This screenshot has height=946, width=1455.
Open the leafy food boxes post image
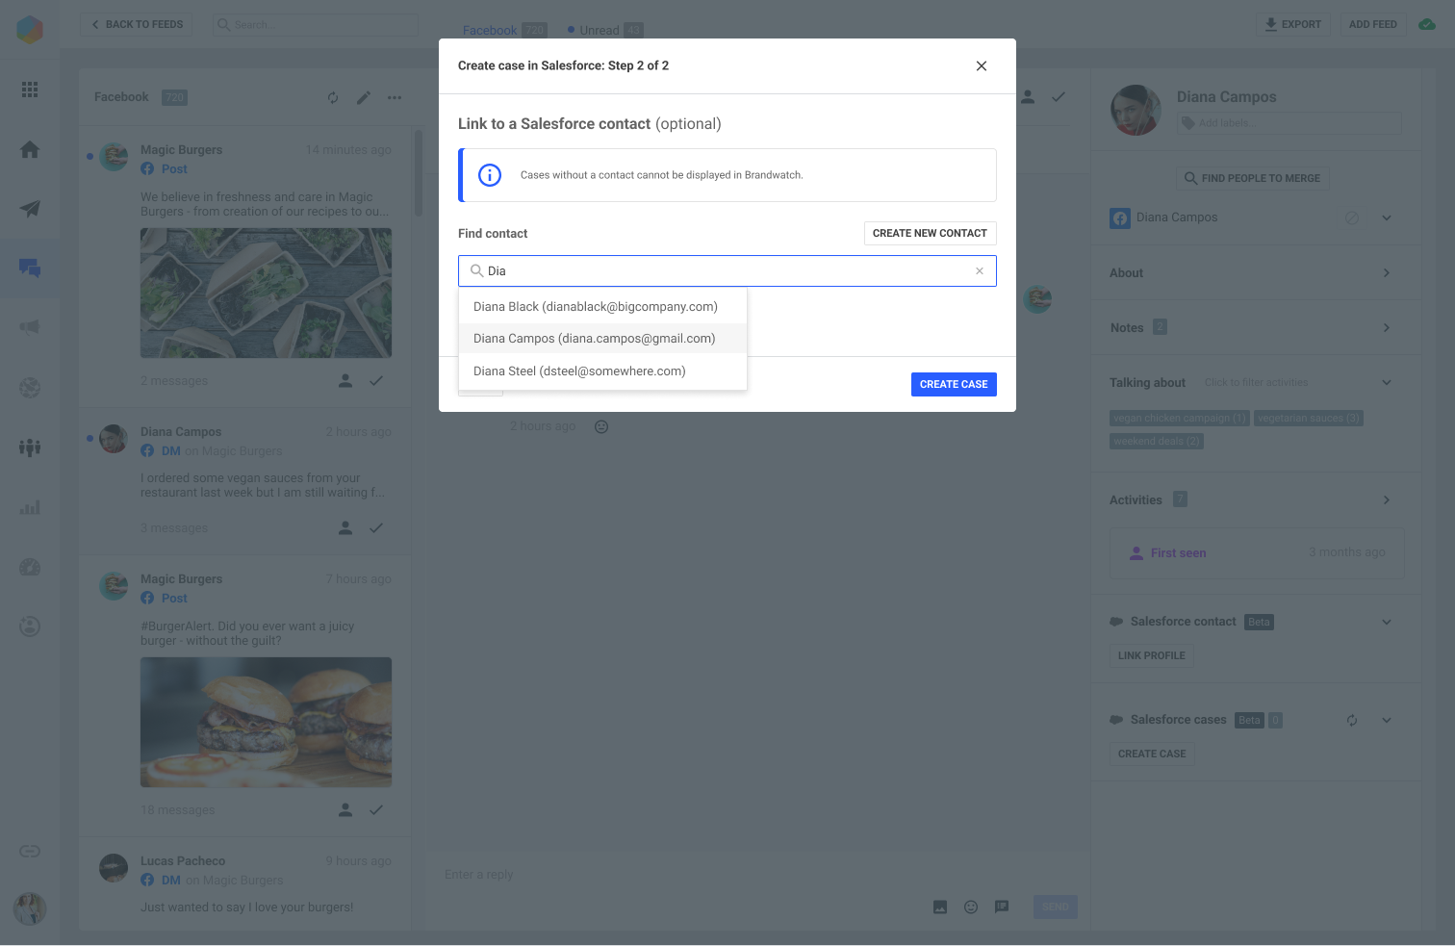click(266, 294)
